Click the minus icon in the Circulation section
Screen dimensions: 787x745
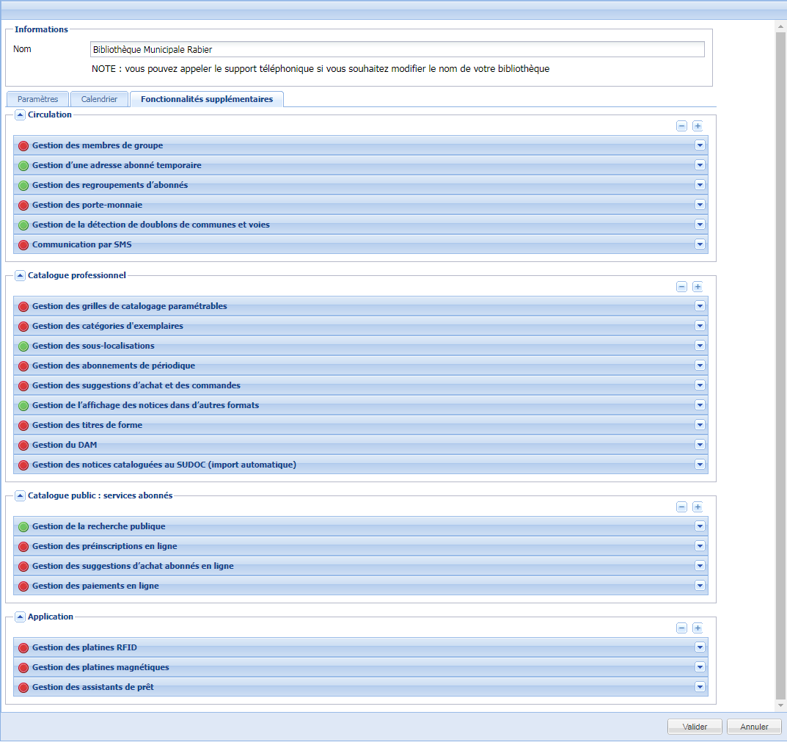coord(681,126)
